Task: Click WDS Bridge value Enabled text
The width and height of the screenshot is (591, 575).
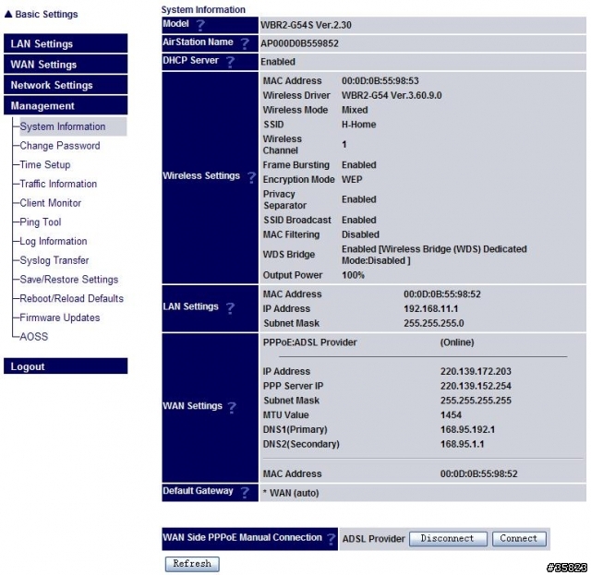Action: (x=434, y=255)
